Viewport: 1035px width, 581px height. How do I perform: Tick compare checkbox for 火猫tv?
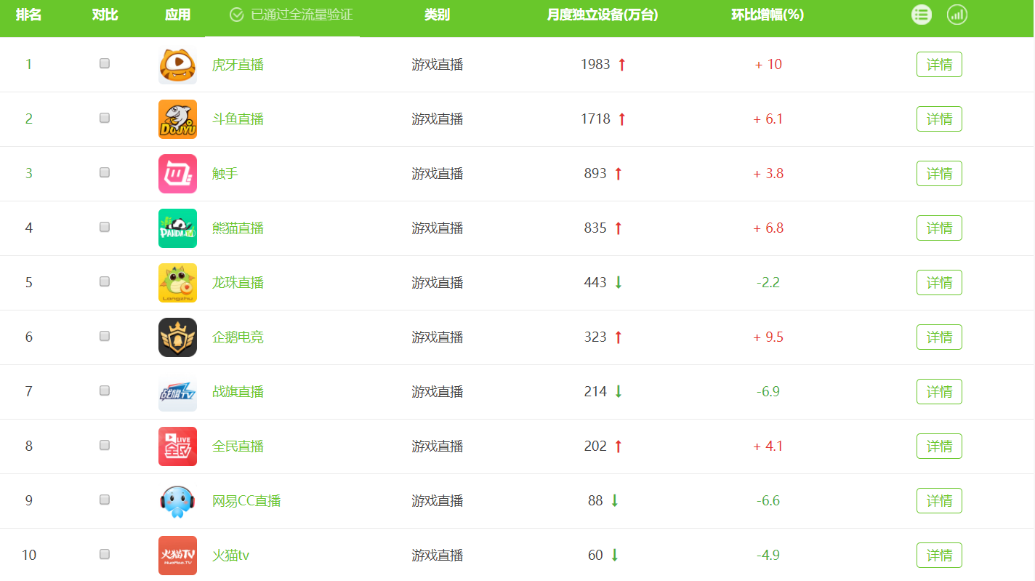click(105, 554)
